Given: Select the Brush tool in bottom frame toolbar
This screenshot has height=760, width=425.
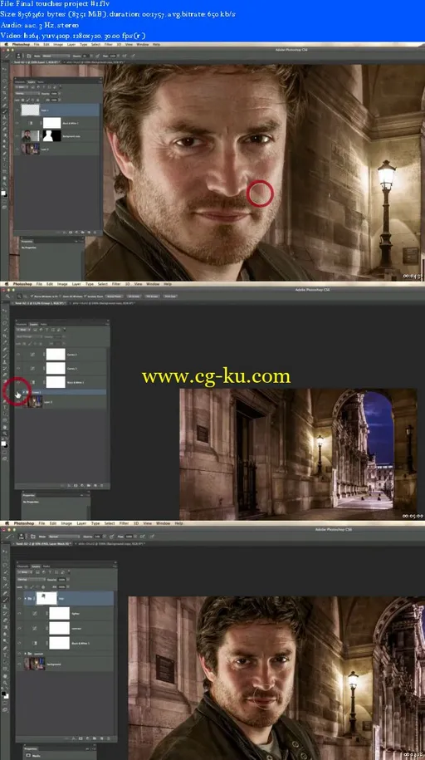Looking at the screenshot, I should pyautogui.click(x=5, y=600).
